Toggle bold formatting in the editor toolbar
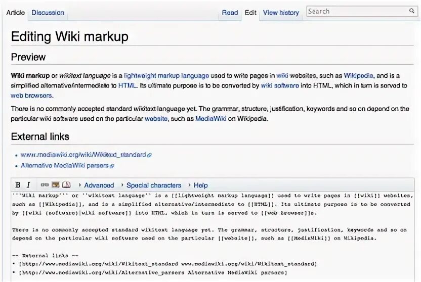Screen dimensions: 421x282 18,185
